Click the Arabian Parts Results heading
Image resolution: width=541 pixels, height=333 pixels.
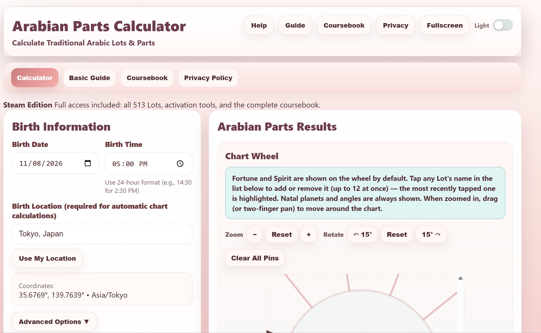(x=277, y=127)
